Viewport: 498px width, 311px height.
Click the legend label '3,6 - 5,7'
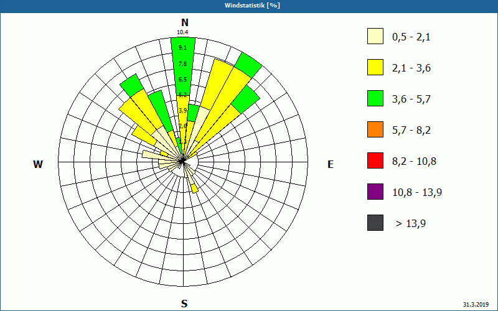click(x=411, y=100)
